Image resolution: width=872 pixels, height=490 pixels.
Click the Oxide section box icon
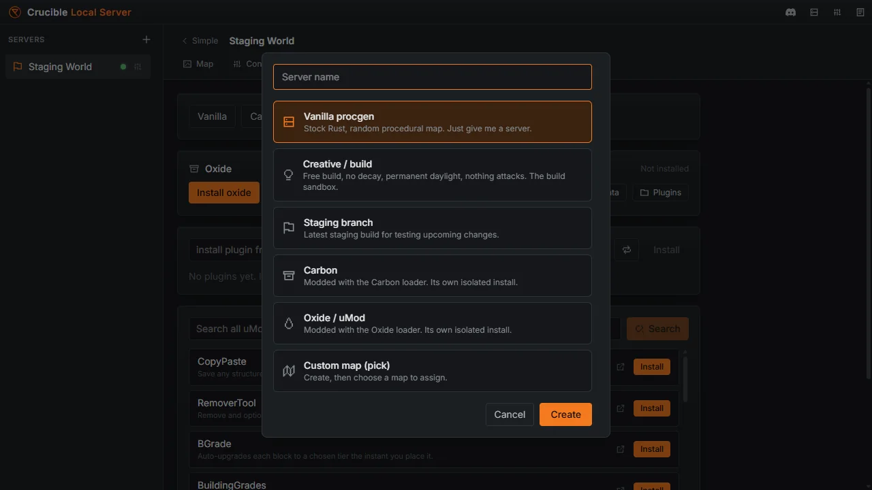(x=194, y=169)
